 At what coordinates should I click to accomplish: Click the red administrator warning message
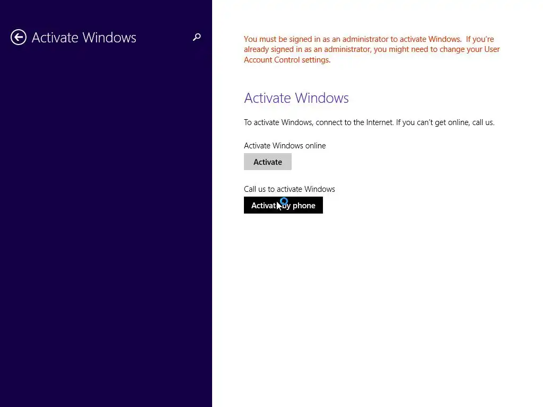pos(372,49)
